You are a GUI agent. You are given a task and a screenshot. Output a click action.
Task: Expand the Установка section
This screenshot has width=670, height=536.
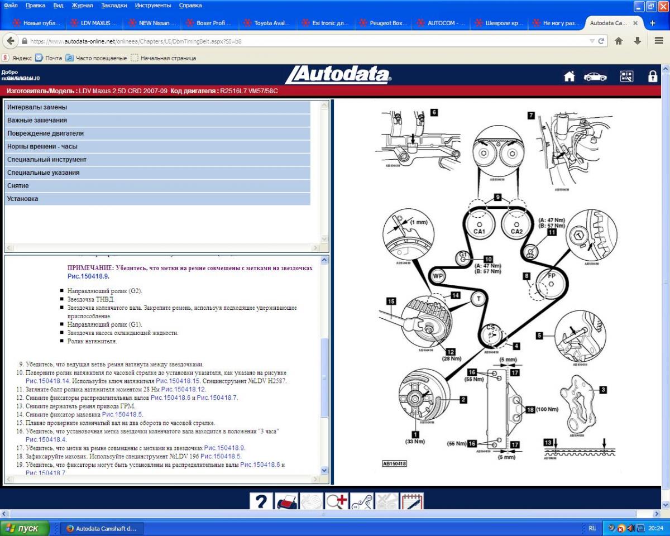[157, 199]
